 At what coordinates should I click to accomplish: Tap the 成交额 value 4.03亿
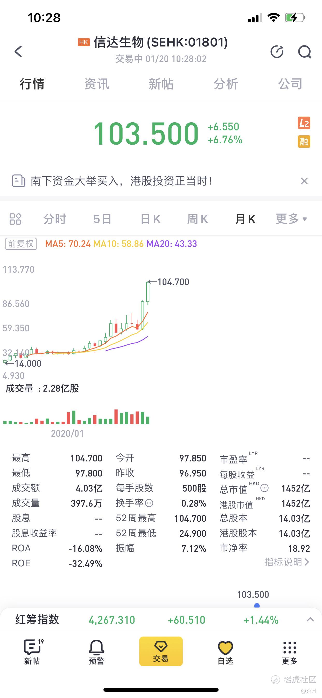(x=89, y=488)
